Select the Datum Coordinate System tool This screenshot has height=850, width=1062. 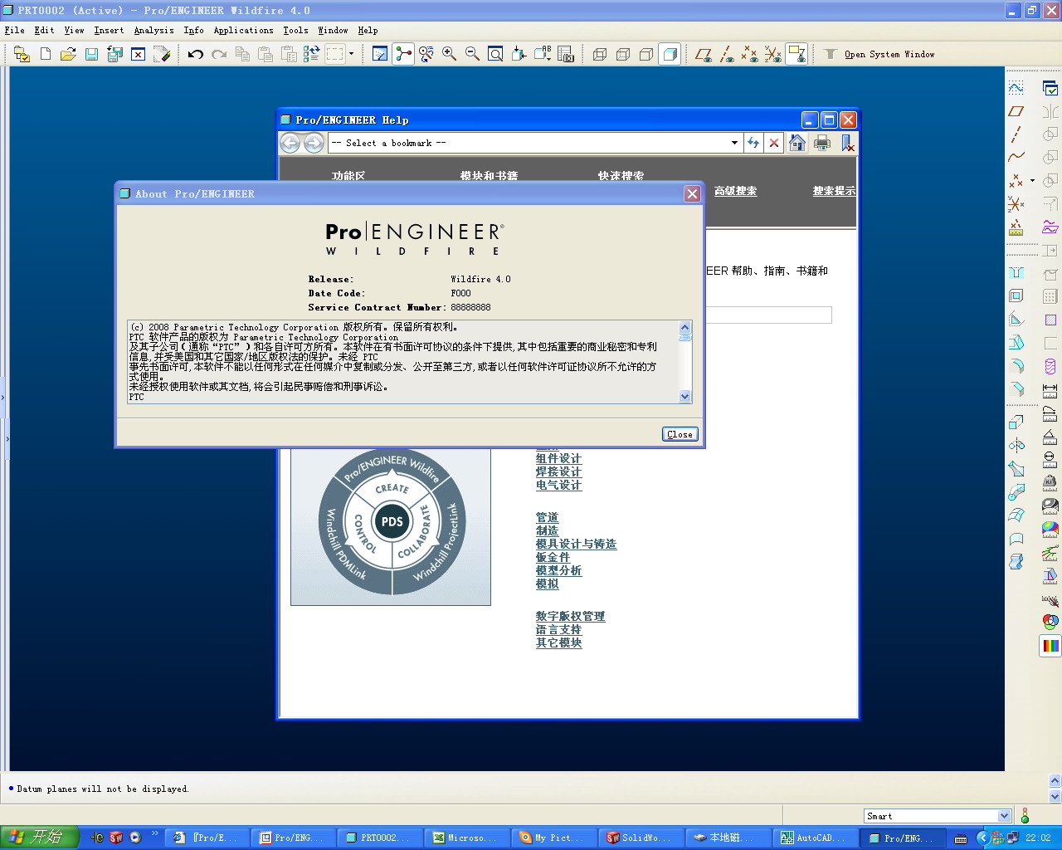click(x=1016, y=203)
